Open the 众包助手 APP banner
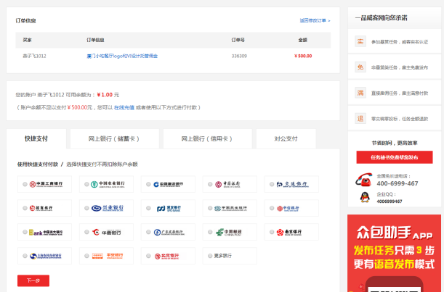This screenshot has width=444, height=292. coord(395,254)
